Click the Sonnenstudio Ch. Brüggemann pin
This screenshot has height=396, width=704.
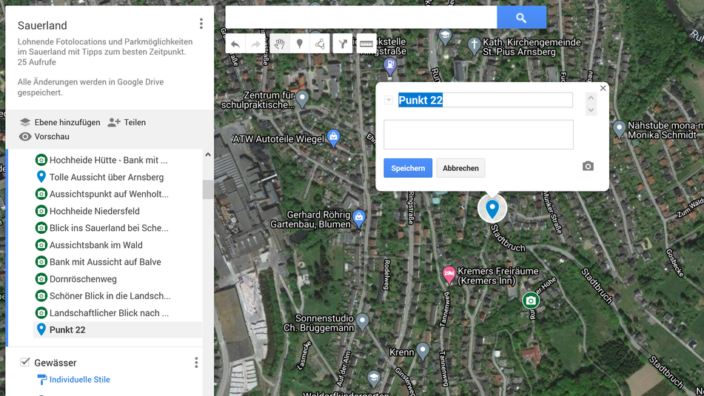362,321
